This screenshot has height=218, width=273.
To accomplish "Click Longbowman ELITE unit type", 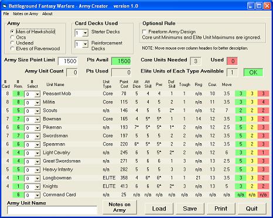I will tap(109, 178).
